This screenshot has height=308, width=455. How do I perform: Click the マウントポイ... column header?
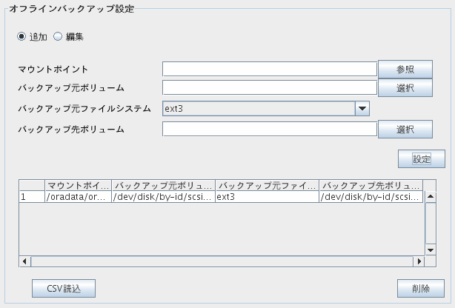[x=78, y=185]
